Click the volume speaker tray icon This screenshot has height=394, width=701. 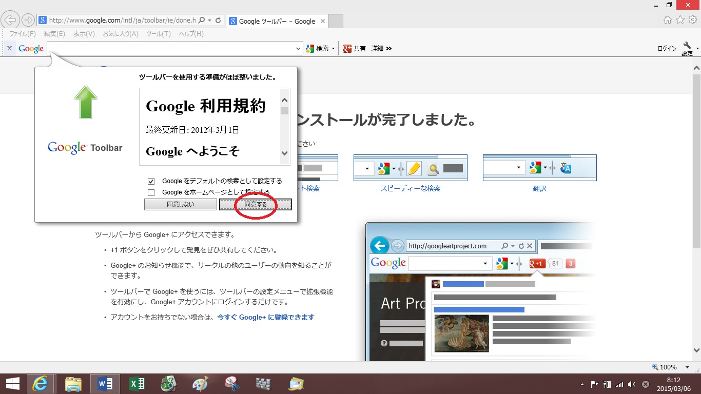coord(631,384)
